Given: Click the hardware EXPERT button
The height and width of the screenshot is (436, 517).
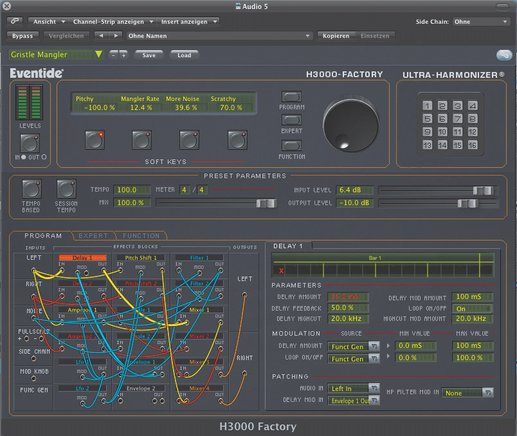Looking at the screenshot, I should [291, 120].
